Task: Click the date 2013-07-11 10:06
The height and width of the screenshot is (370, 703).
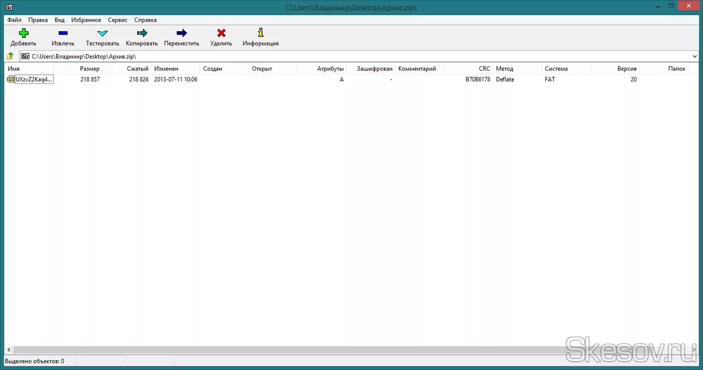Action: click(x=176, y=79)
